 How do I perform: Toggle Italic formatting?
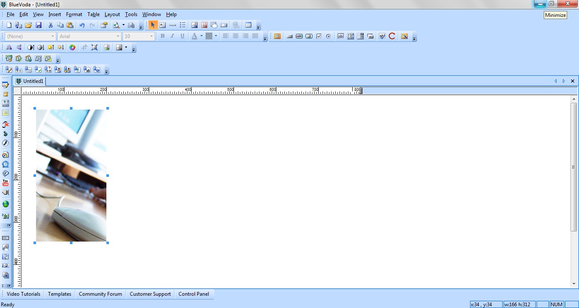coord(172,36)
